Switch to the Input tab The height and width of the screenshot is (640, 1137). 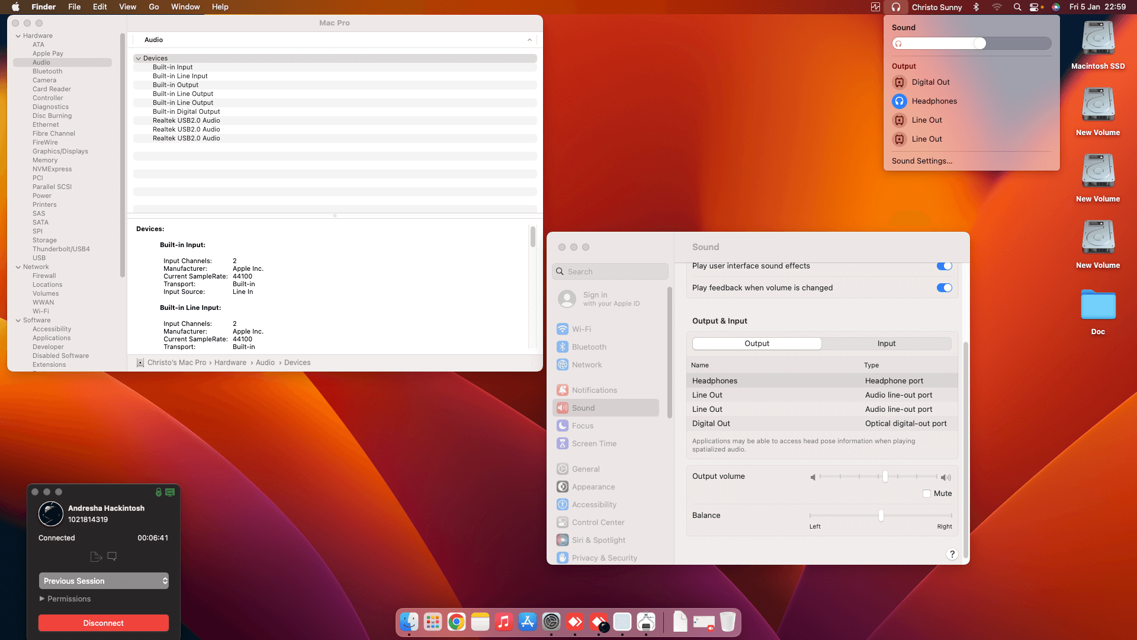click(886, 344)
